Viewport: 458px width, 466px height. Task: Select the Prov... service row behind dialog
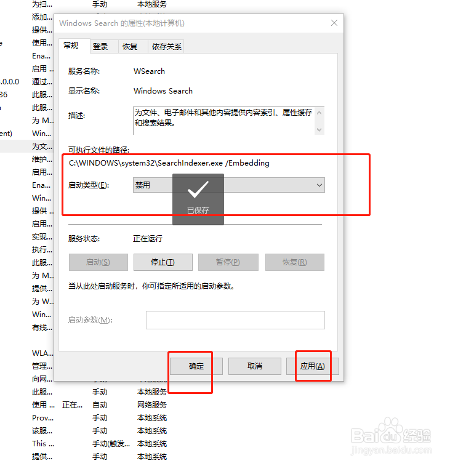[x=43, y=418]
